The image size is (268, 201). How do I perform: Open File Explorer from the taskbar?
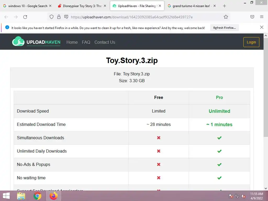click(x=21, y=196)
